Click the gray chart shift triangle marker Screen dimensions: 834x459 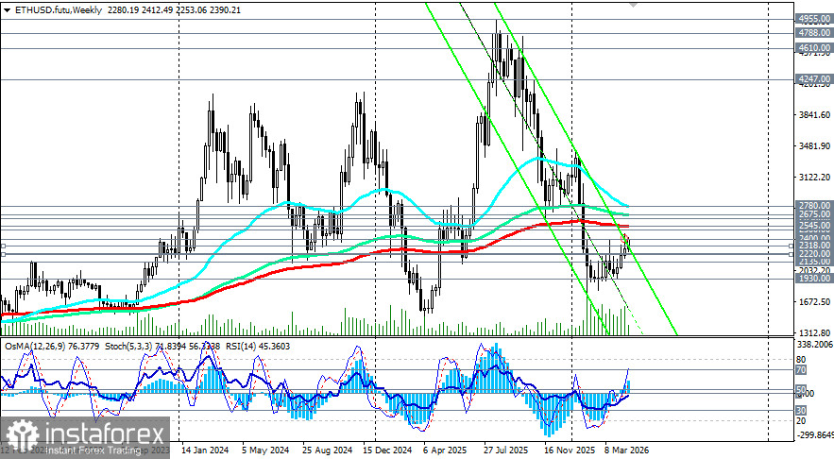pos(633,5)
